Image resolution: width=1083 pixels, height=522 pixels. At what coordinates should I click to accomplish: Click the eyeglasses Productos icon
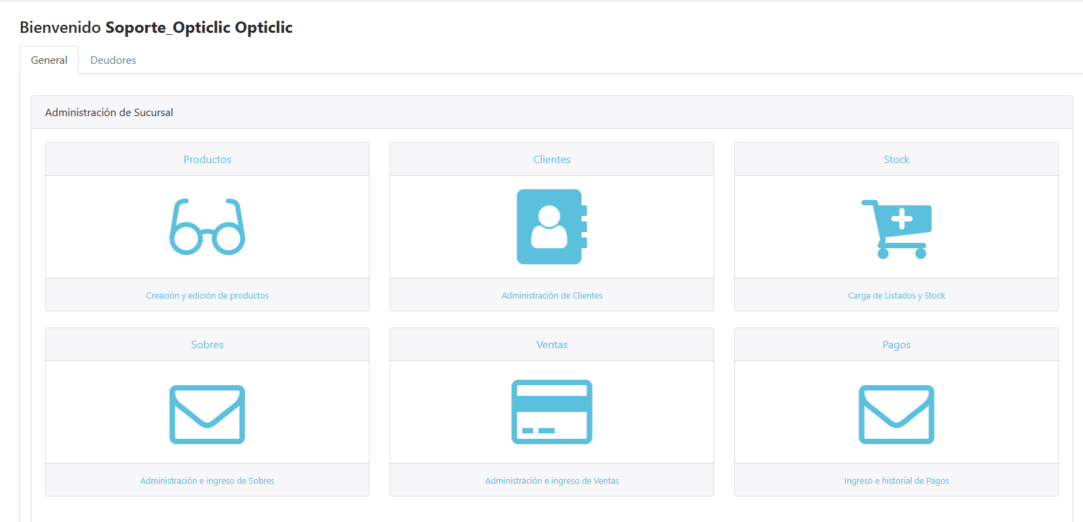tap(207, 227)
